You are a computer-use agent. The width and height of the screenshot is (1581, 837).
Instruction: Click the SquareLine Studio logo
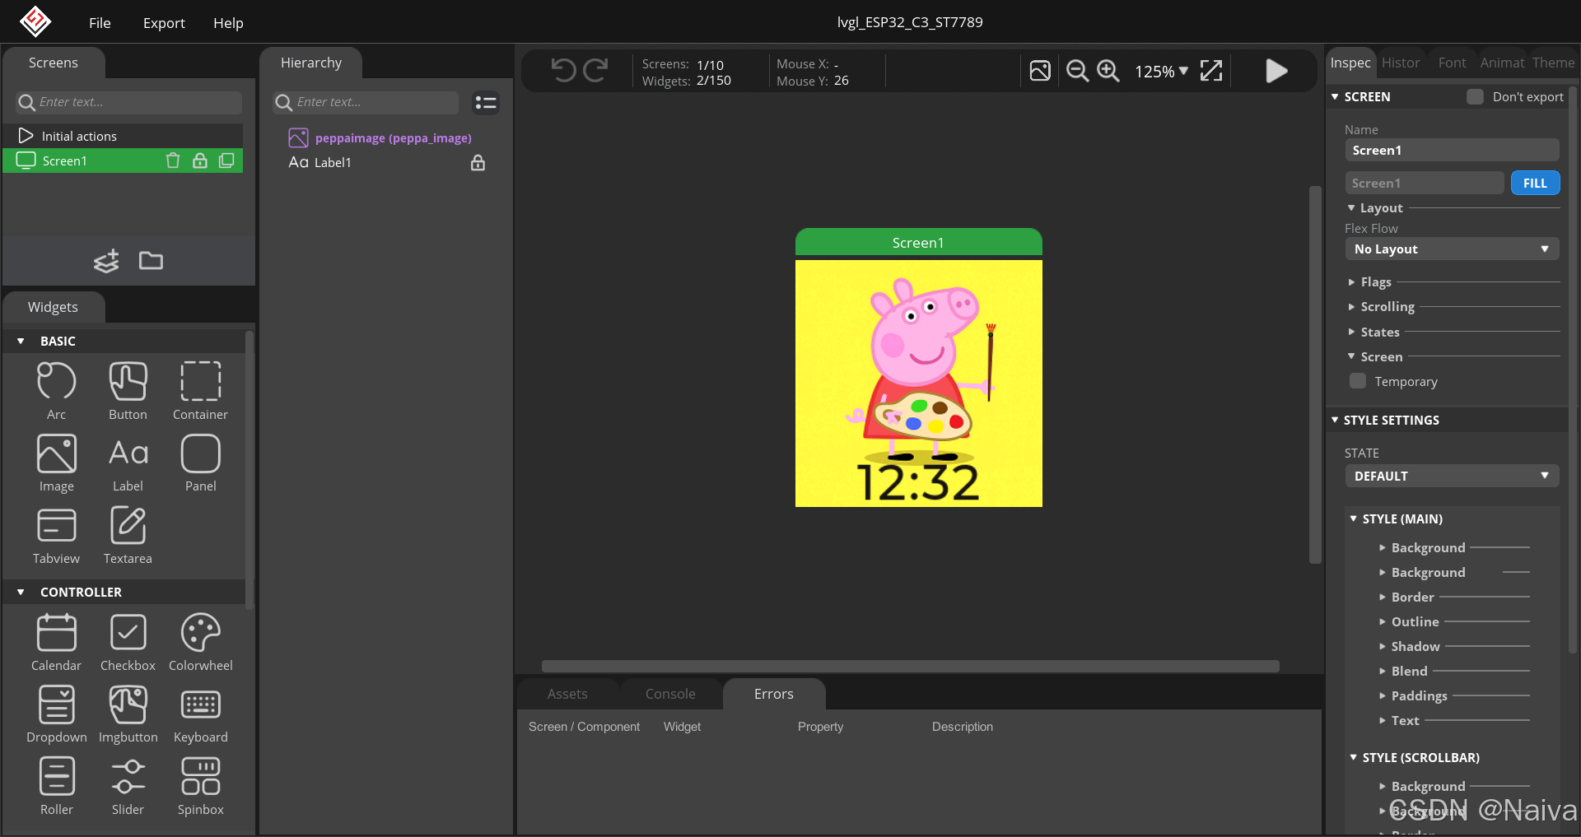coord(35,21)
